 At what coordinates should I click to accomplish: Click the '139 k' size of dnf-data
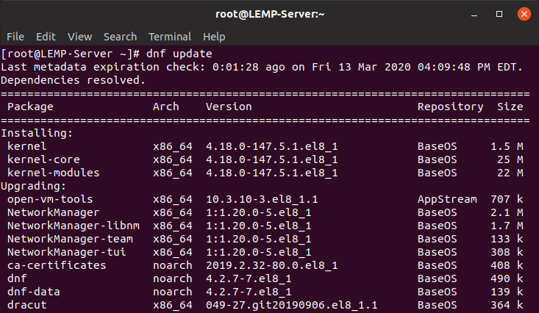[x=507, y=292]
